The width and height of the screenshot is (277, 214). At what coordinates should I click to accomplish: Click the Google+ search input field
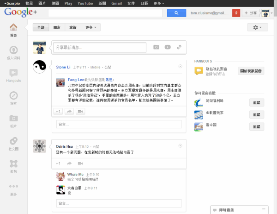click(105, 13)
